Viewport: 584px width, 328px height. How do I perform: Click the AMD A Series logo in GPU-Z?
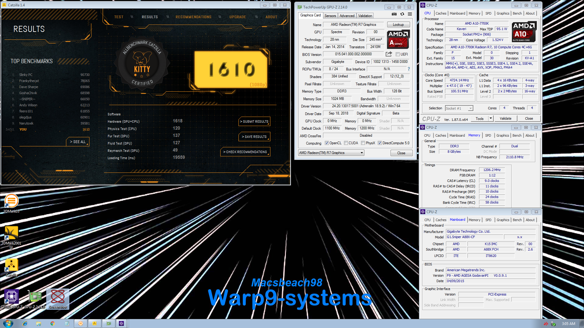click(398, 39)
